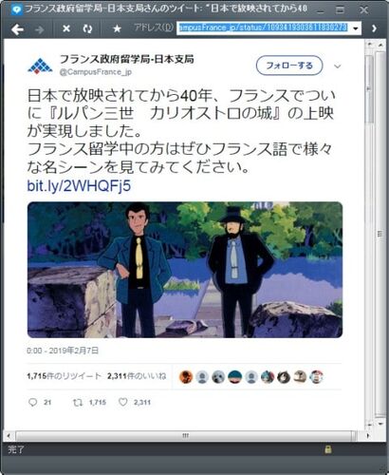Screen dimensions: 389x475
Task: Like the tweet with the heart icon
Action: 122,402
